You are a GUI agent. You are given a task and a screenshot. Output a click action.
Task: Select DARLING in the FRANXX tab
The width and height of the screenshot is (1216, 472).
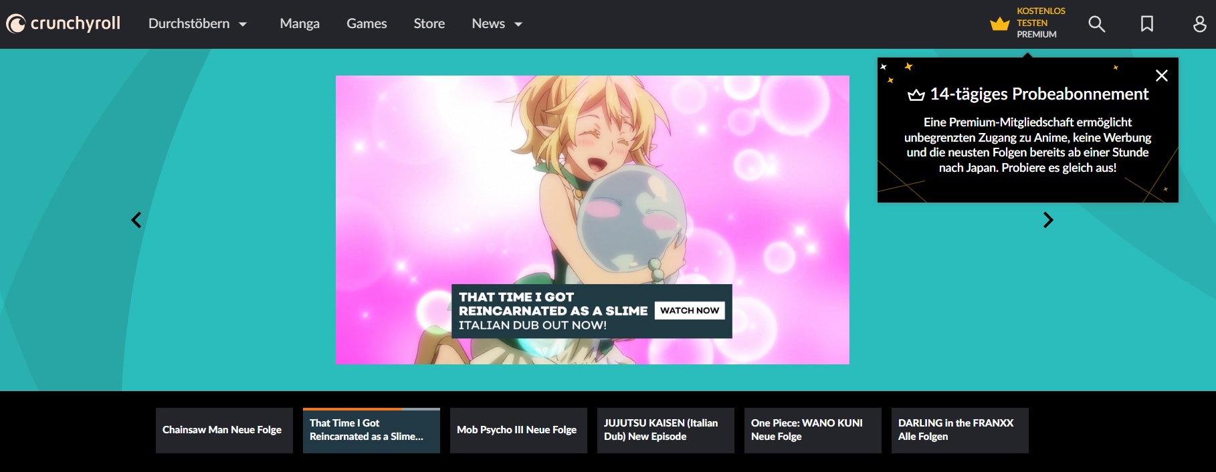(960, 431)
